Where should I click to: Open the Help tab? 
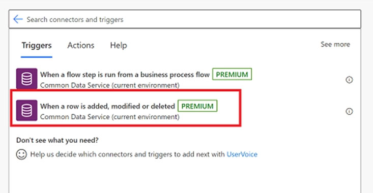[x=119, y=45]
